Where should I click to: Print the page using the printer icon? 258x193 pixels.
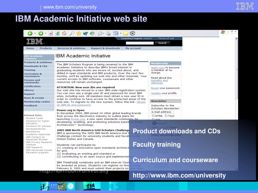[x=108, y=33]
